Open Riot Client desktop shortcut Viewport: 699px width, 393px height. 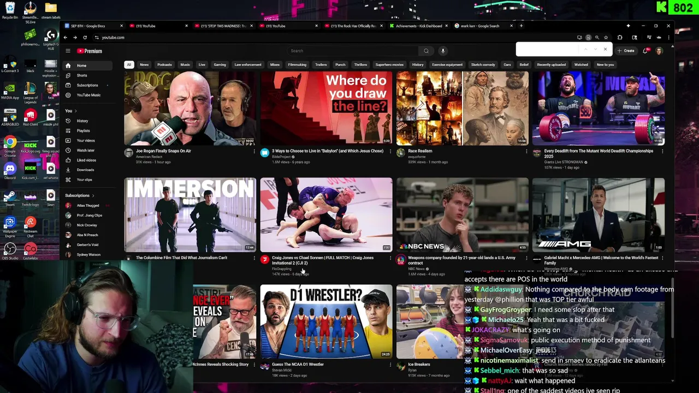[30, 117]
